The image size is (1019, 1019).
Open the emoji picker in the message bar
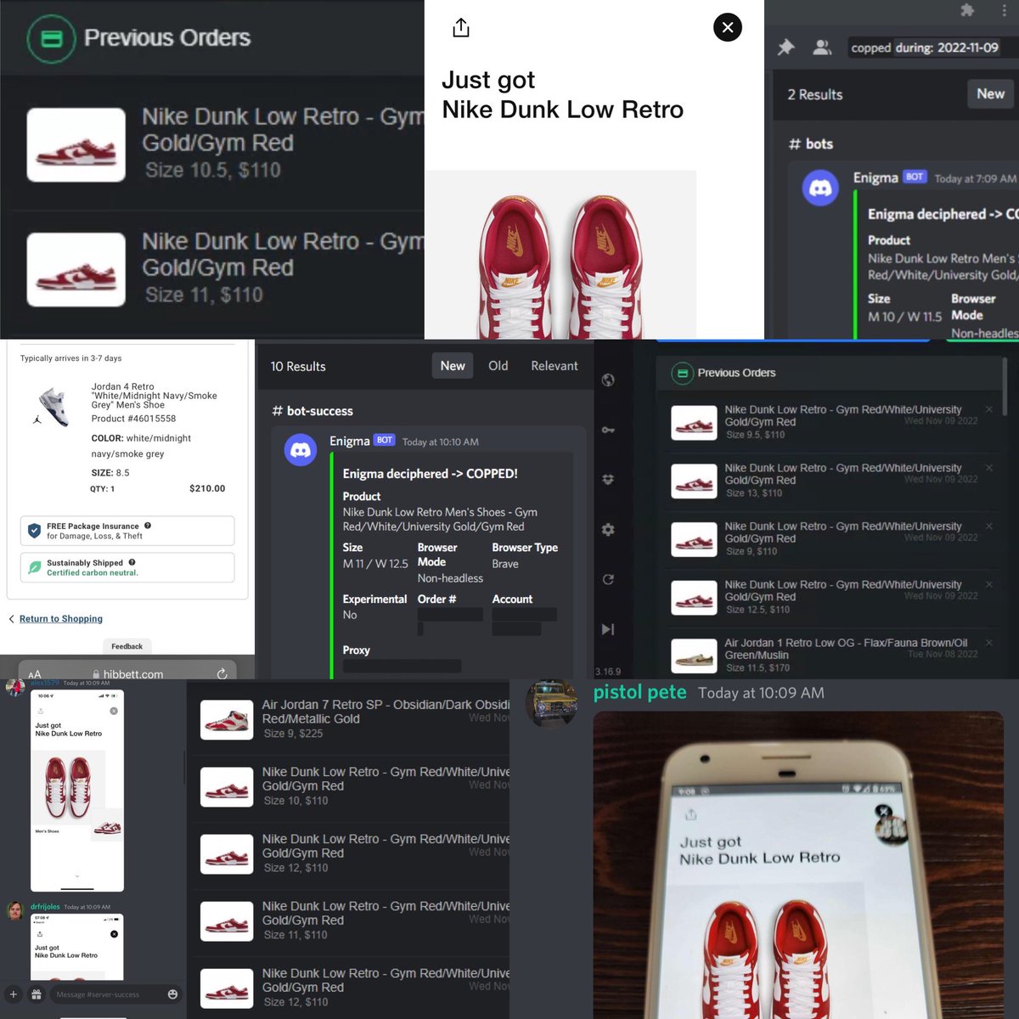point(174,994)
